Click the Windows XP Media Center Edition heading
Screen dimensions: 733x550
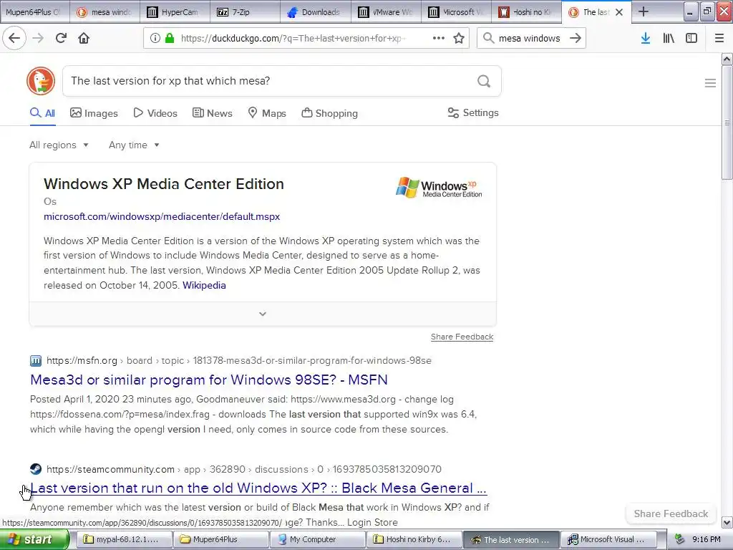(164, 184)
